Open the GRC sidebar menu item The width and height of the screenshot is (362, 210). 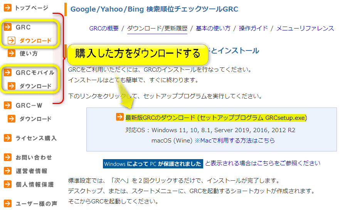click(23, 27)
